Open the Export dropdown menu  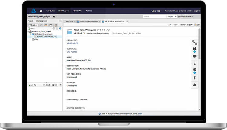[190, 25]
